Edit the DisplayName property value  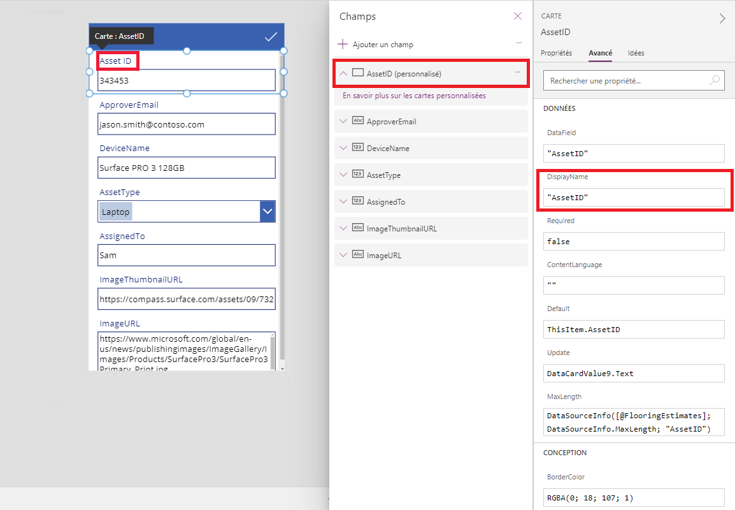pos(634,198)
